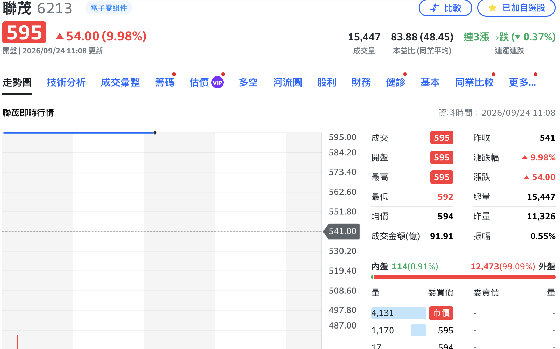
Task: Click the 委賣價 column header
Action: [x=486, y=292]
